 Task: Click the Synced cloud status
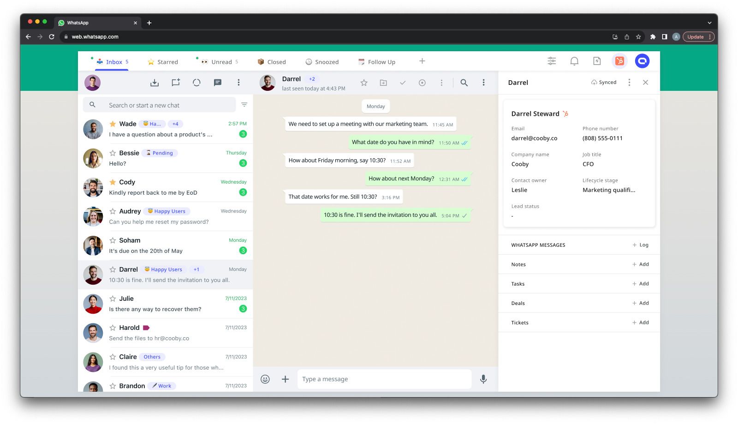(604, 82)
